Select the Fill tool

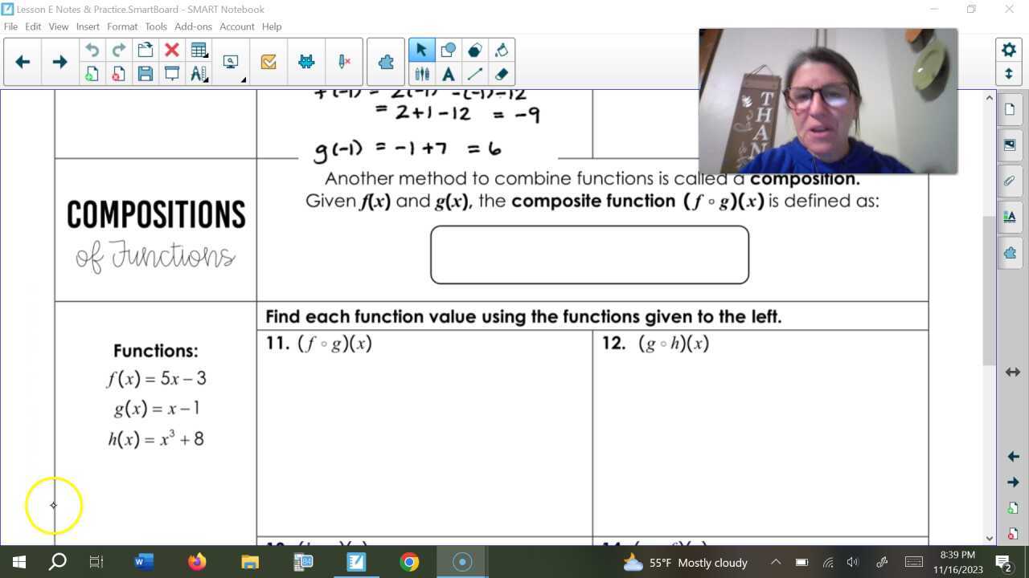[501, 50]
